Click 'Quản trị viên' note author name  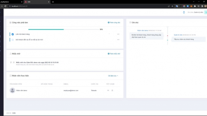178,35
